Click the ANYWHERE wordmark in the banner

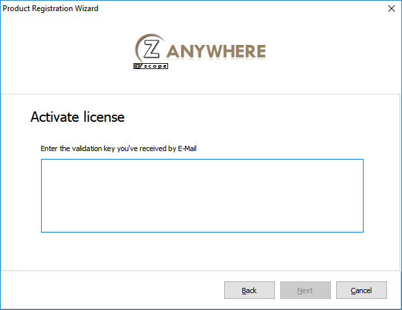click(216, 51)
